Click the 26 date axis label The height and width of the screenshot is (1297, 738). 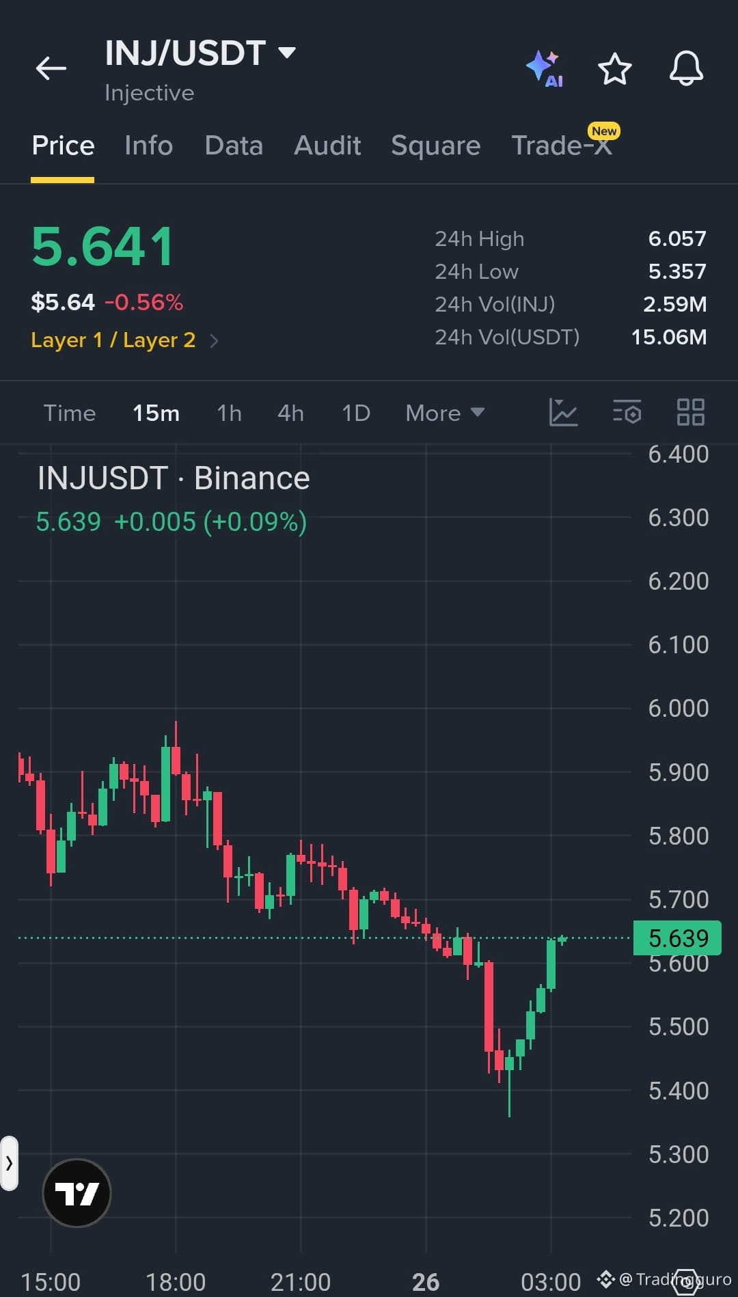pyautogui.click(x=426, y=1282)
